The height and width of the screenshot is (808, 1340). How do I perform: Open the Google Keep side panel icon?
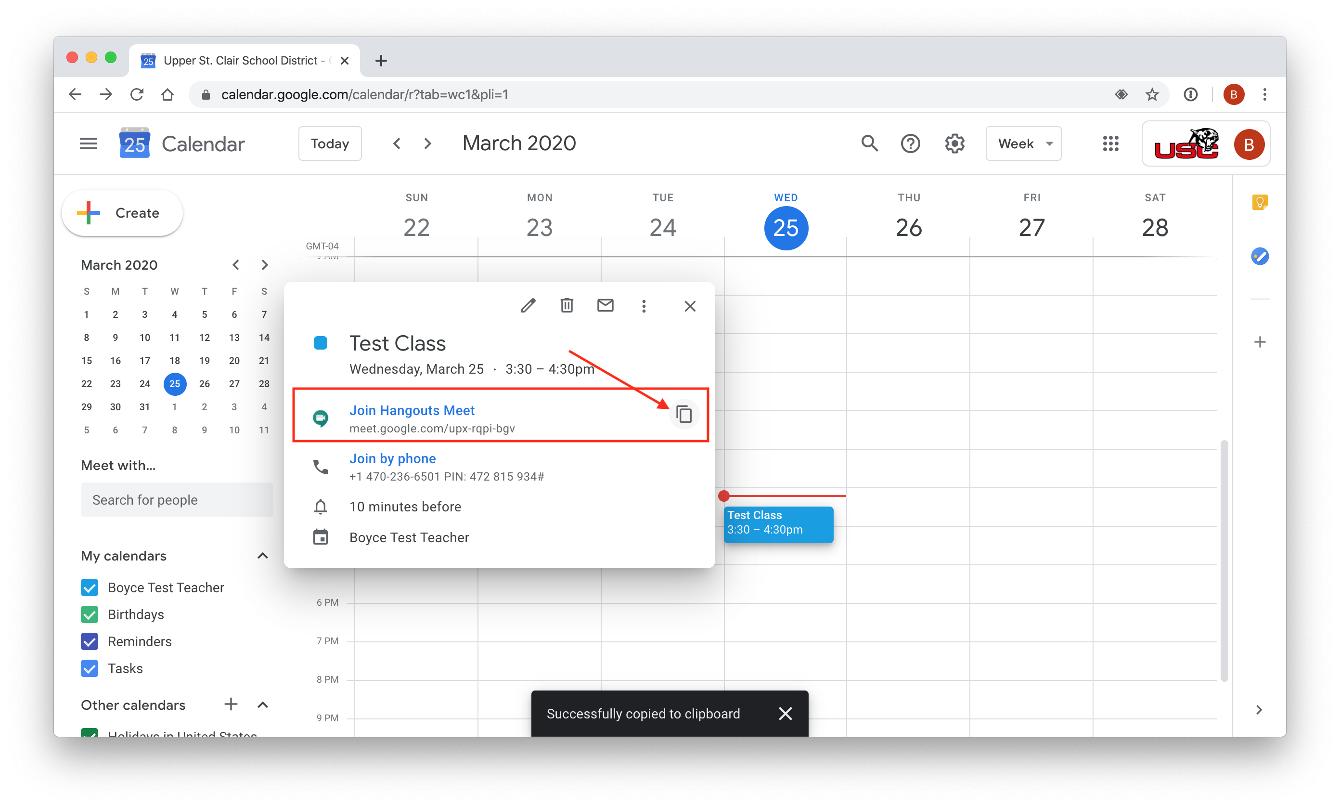coord(1260,202)
